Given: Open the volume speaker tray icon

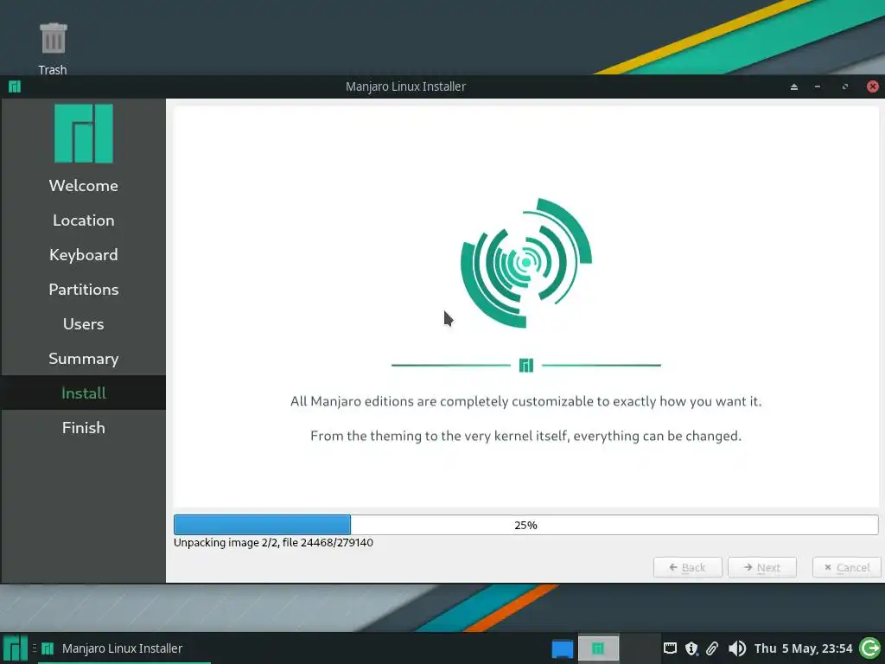Looking at the screenshot, I should click(737, 648).
